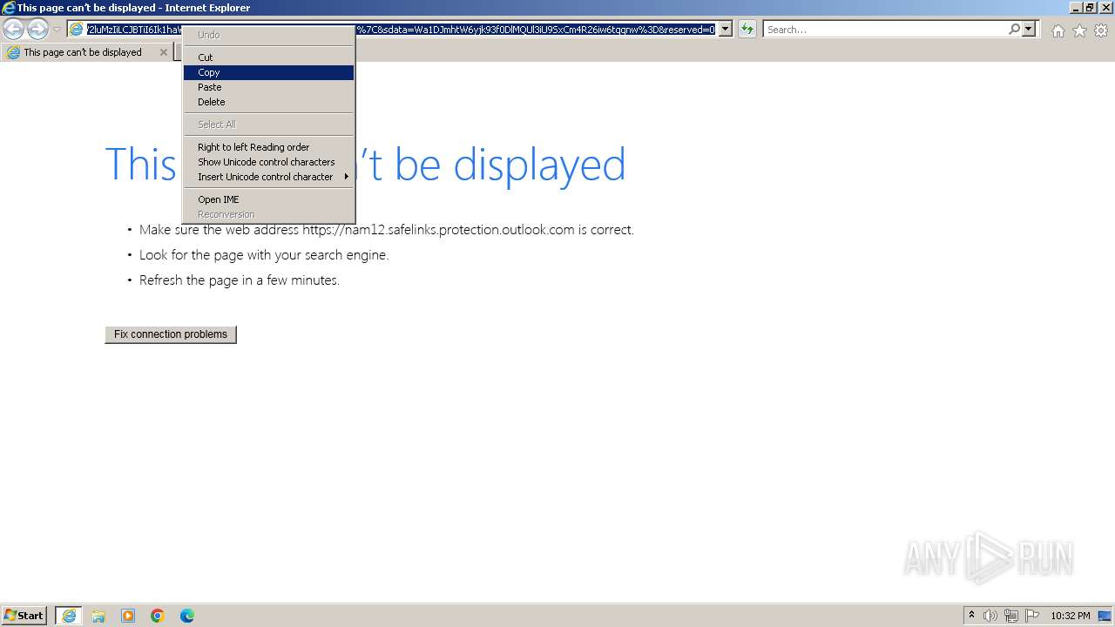
Task: Click the Fix connection problems button
Action: pos(171,334)
